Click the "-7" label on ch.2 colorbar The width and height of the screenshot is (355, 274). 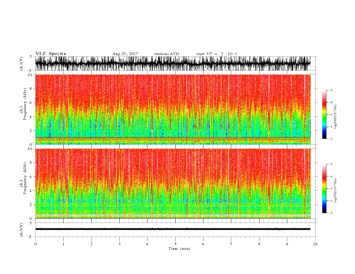[330, 213]
